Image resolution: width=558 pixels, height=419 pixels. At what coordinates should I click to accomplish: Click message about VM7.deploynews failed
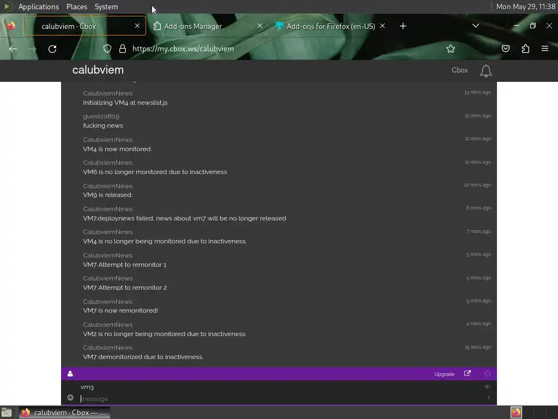[184, 218]
